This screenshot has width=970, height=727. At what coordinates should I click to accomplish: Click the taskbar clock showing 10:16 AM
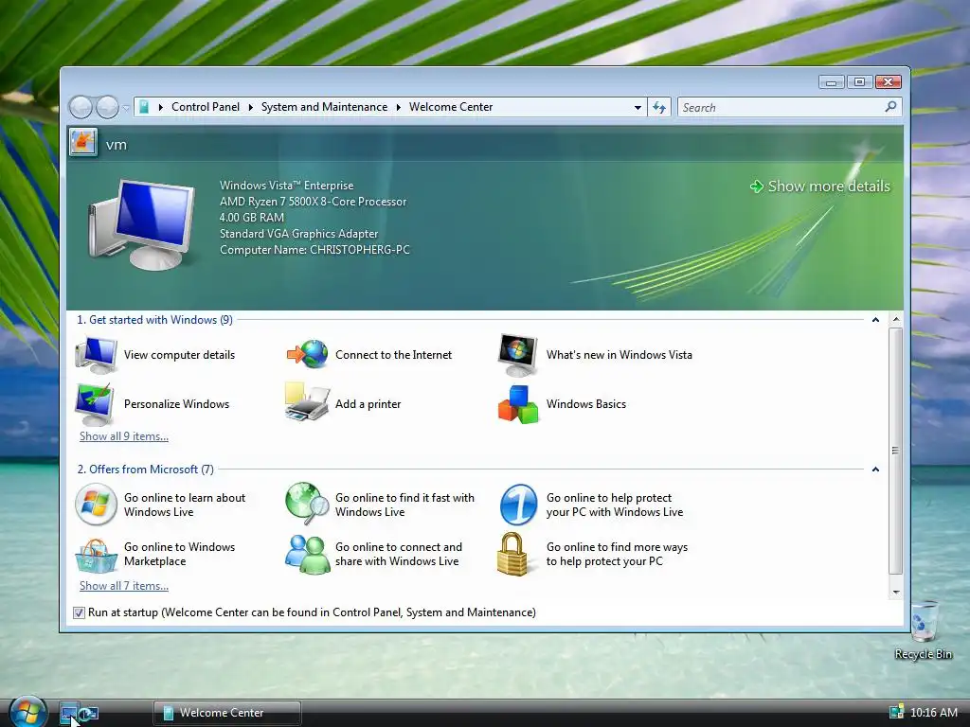(x=934, y=713)
